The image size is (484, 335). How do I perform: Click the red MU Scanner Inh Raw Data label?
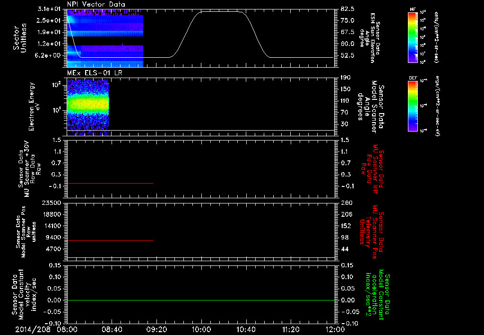pyautogui.click(x=372, y=169)
